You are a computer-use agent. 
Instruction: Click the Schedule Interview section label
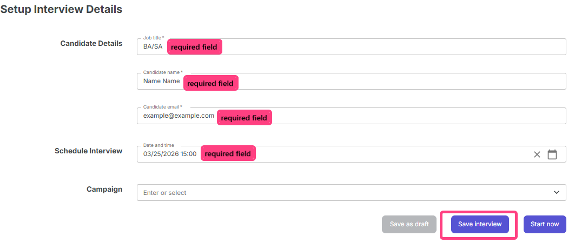coord(89,151)
